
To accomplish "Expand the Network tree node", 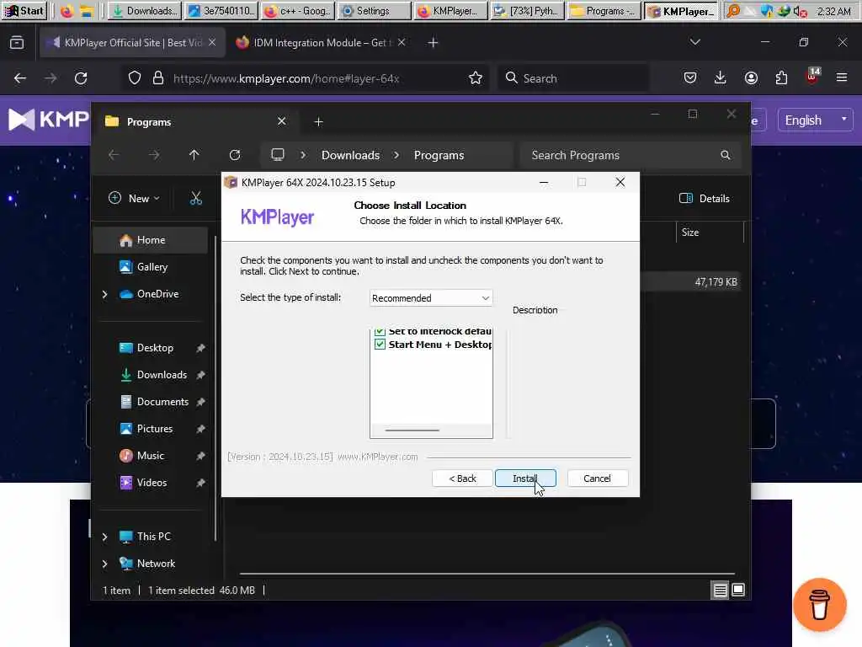I will click(x=104, y=564).
